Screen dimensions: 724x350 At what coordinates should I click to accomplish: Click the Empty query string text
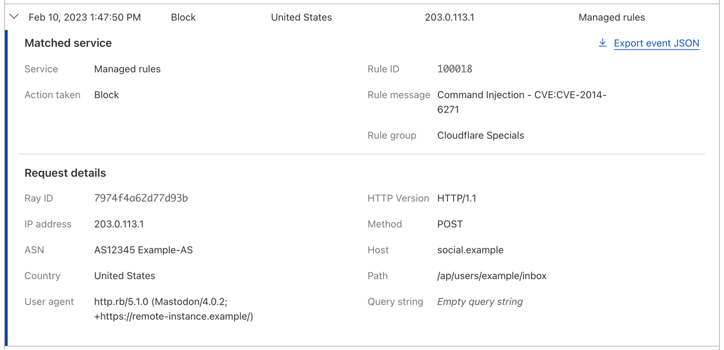(x=480, y=302)
